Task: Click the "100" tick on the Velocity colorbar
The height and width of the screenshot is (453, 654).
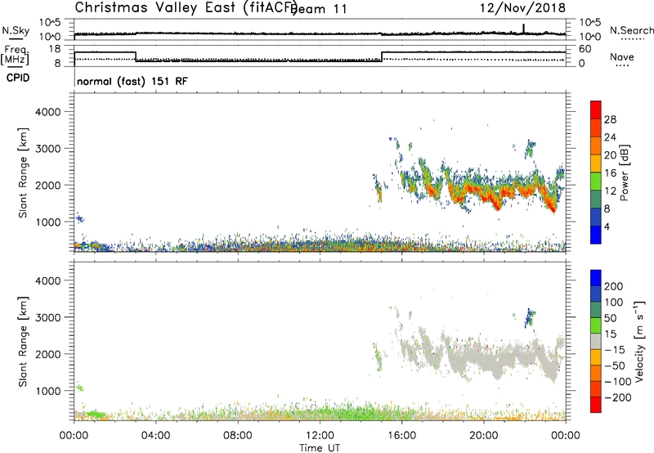Action: (x=614, y=302)
